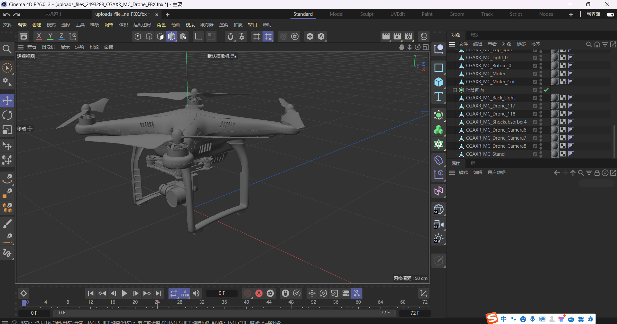Select the Move tool in left toolbar
Image resolution: width=617 pixels, height=324 pixels.
point(7,101)
